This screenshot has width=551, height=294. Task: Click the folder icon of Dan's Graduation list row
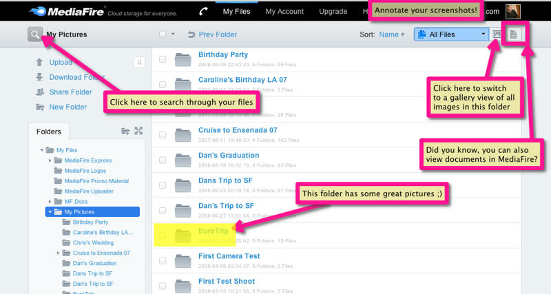tap(183, 160)
